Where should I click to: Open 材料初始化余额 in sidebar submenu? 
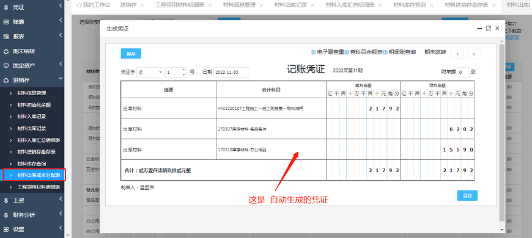point(34,105)
